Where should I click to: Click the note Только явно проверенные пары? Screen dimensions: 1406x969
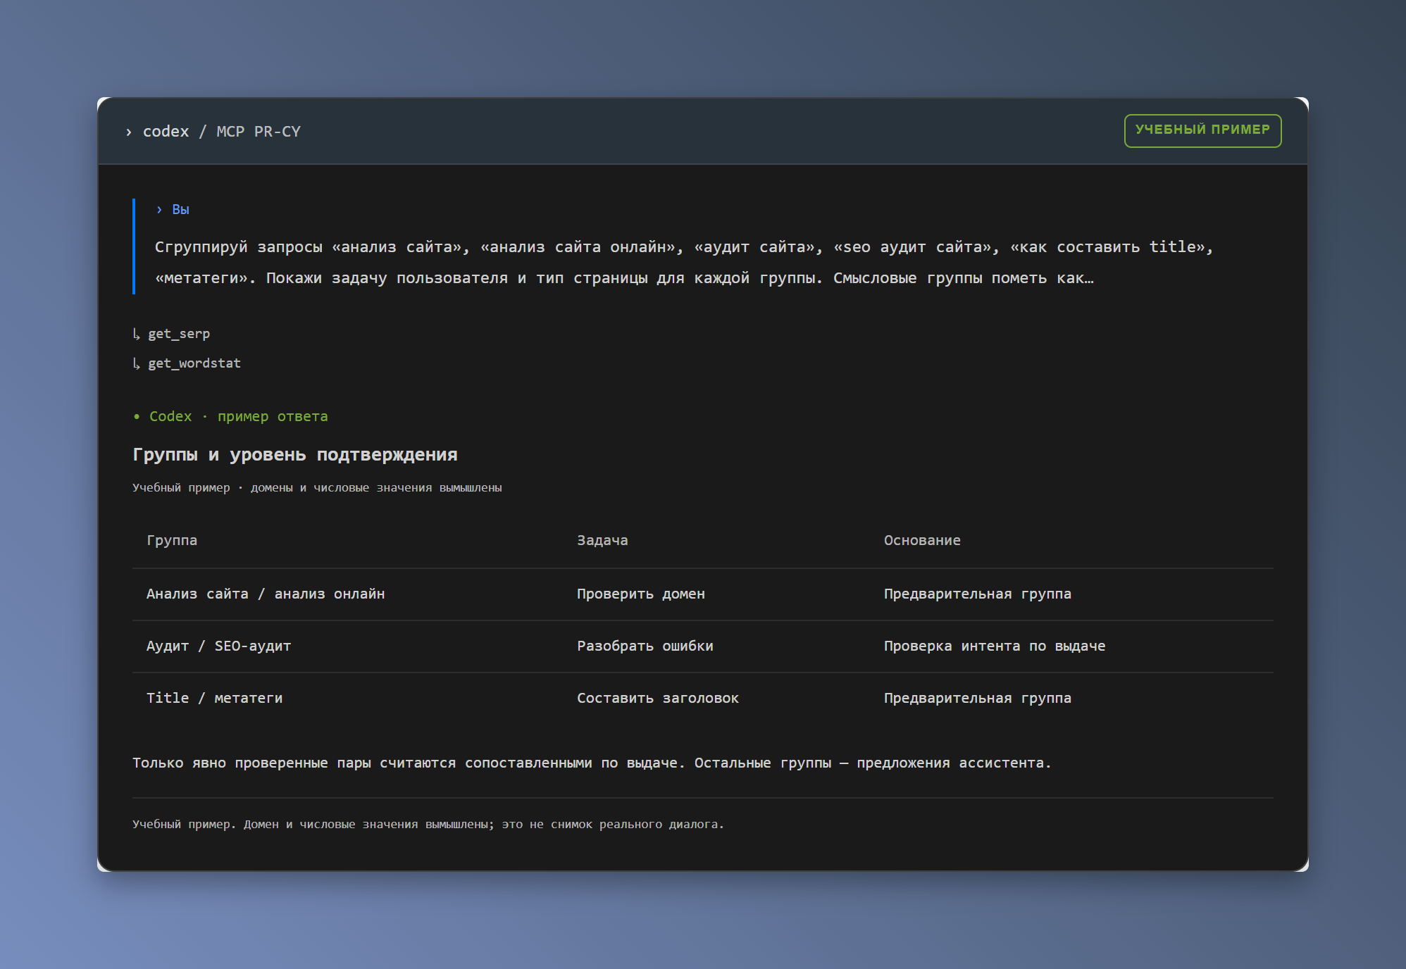point(592,763)
